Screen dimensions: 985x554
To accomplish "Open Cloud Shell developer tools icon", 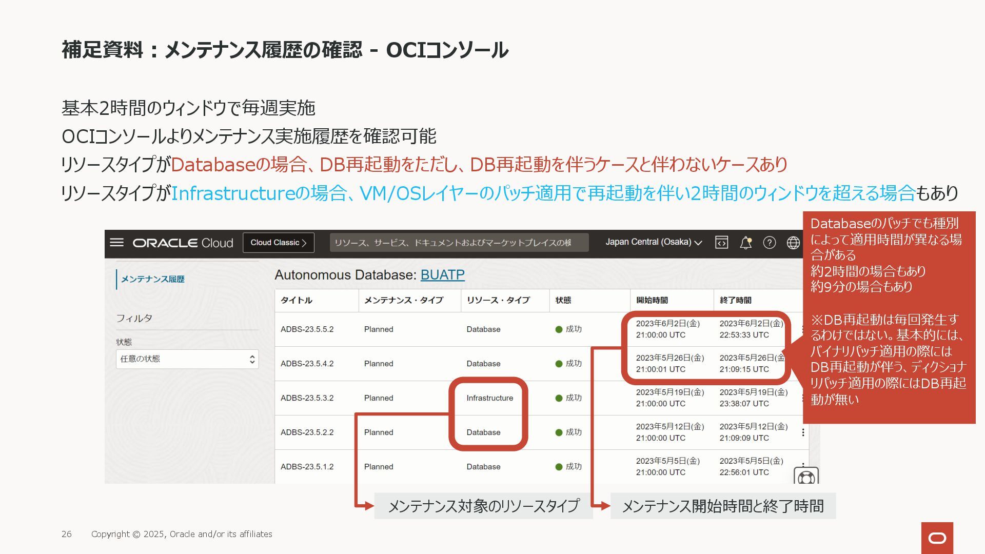I will coord(721,243).
